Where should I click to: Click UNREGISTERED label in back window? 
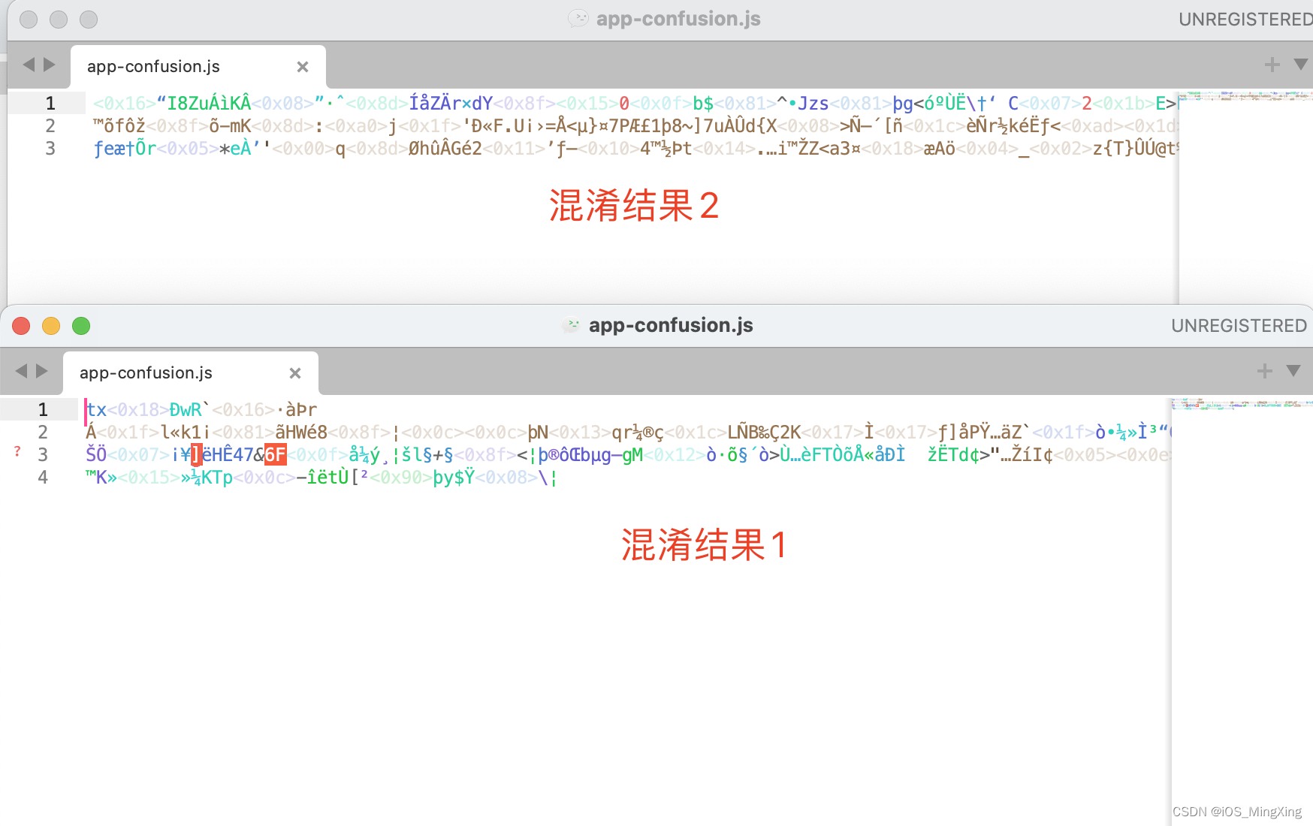(1245, 19)
